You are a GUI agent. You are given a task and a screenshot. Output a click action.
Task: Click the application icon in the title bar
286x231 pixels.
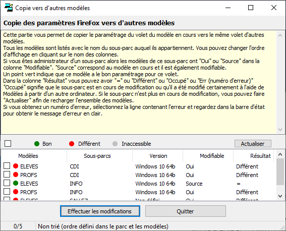[x=9, y=8]
